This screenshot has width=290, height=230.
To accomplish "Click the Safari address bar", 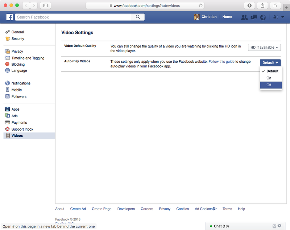I will point(145,5).
